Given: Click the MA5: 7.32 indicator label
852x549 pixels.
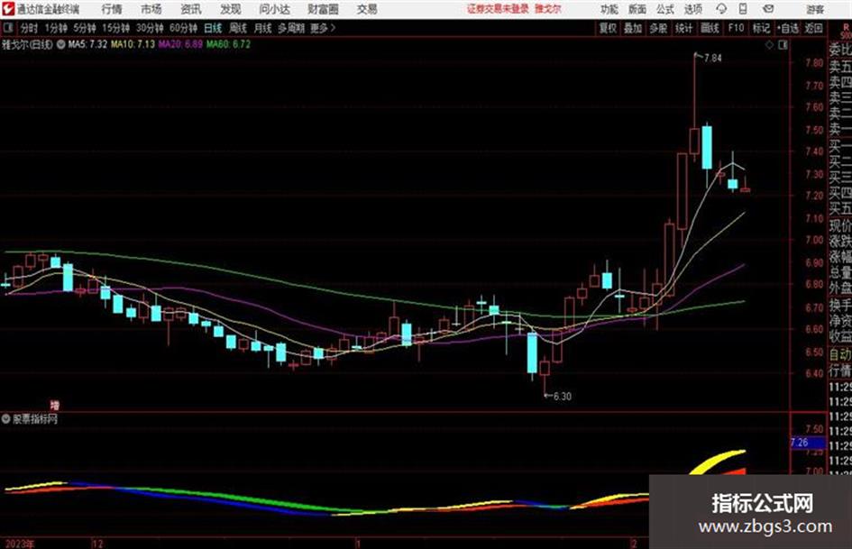Looking at the screenshot, I should (x=87, y=44).
